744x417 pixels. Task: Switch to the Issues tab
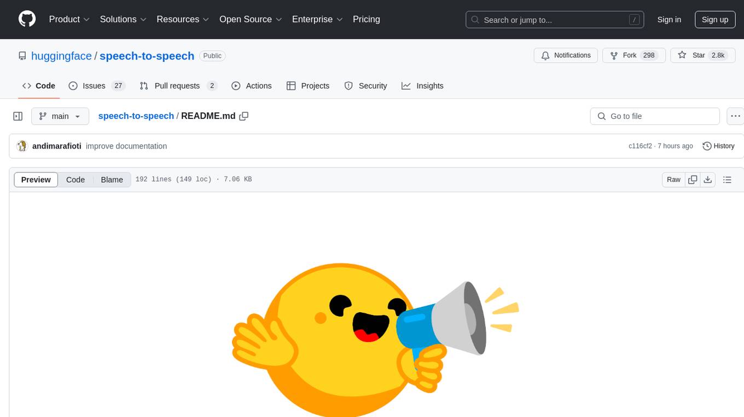click(97, 86)
